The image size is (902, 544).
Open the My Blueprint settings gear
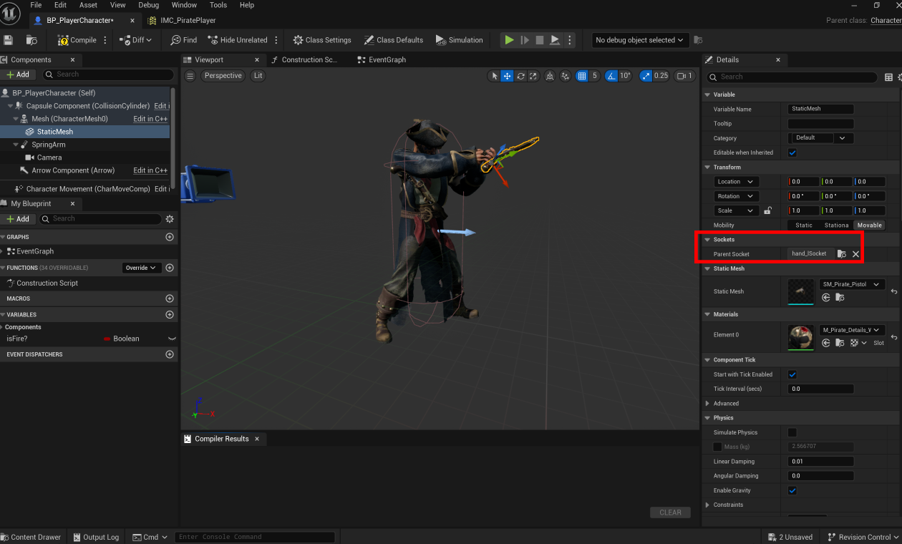(x=170, y=219)
